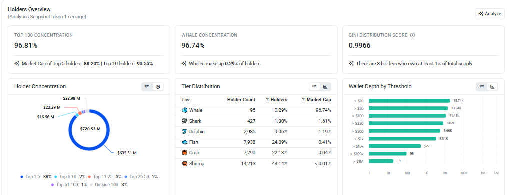Click the Top 6-10 legend dot
This screenshot has height=195, width=507.
(55, 177)
